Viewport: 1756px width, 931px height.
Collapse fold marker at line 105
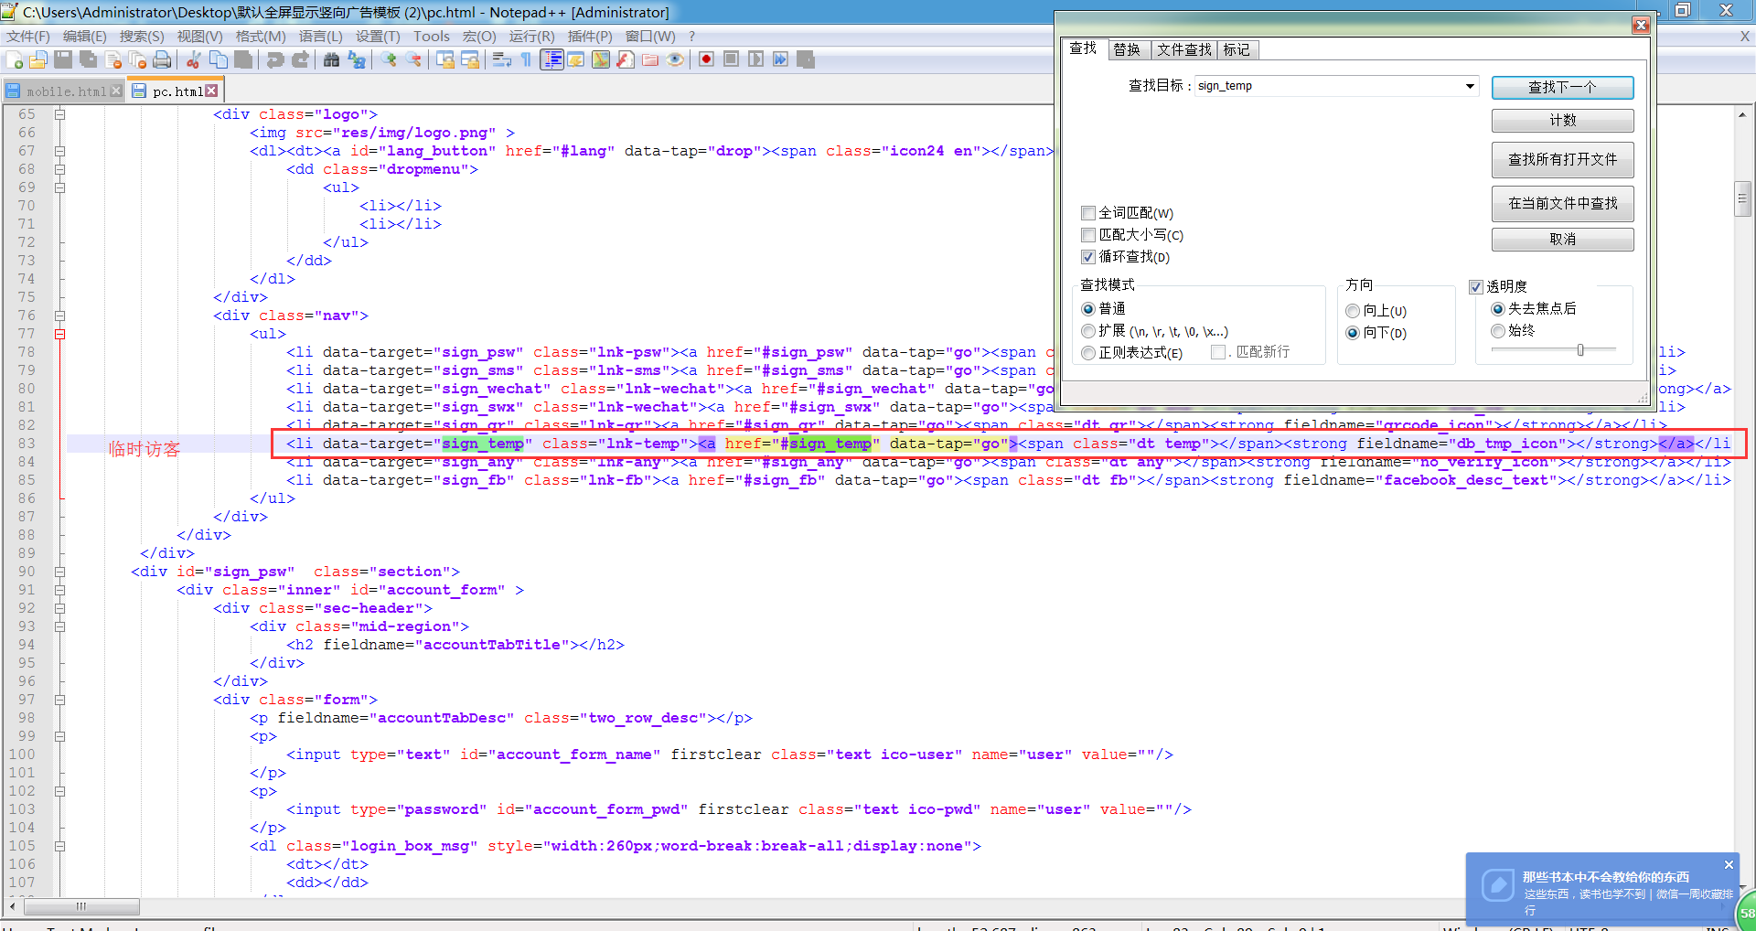coord(59,846)
